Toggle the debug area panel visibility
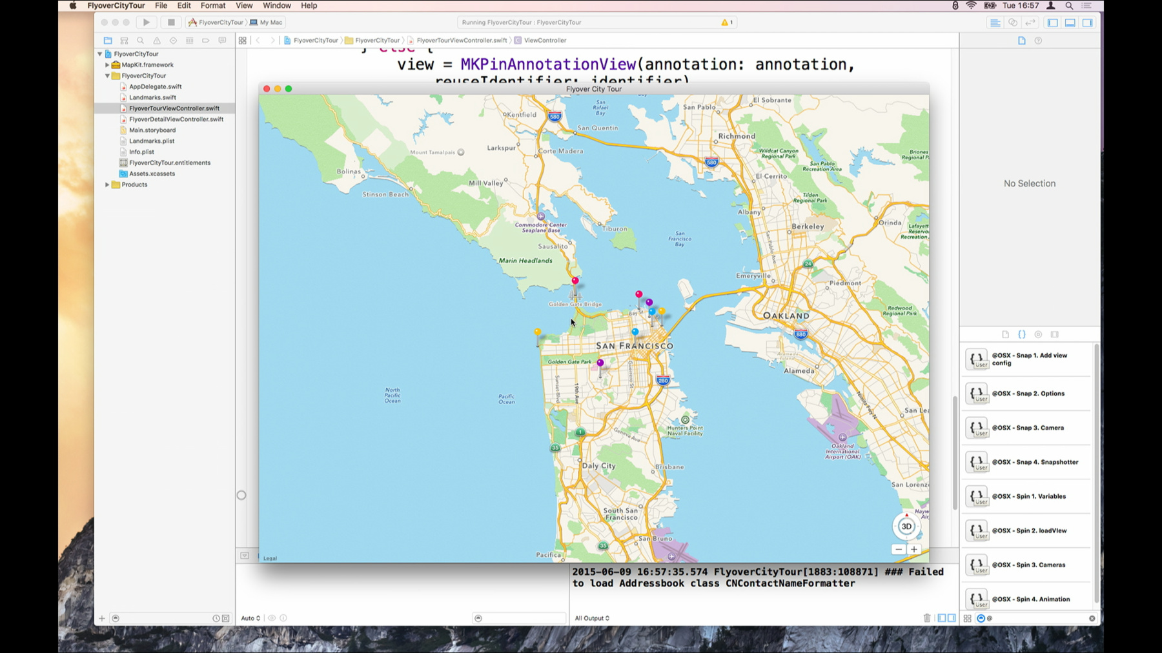 coord(1070,23)
